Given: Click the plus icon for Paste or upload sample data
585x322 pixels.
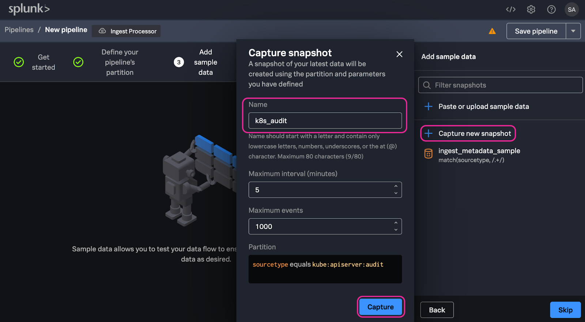Looking at the screenshot, I should tap(429, 106).
